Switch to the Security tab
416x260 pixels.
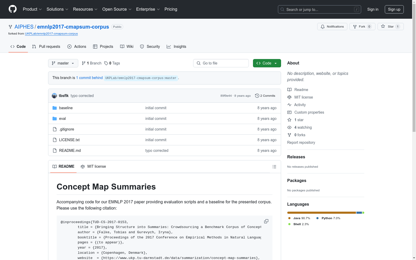(150, 47)
